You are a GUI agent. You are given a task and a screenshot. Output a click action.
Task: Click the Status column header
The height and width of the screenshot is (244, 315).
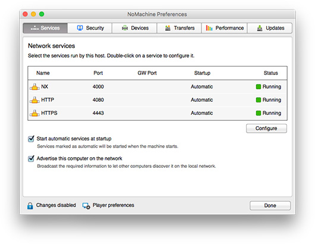point(271,73)
